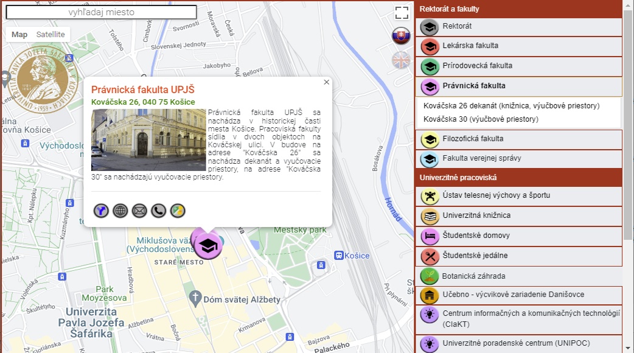Expand Ústav telesnej výchovy a športu

coord(519,196)
